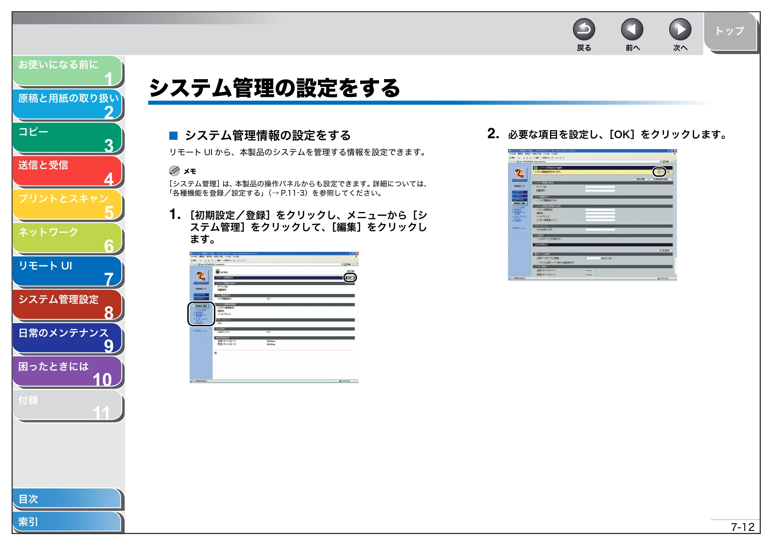Open chapter 1 お使いになる前に tab

click(68, 71)
